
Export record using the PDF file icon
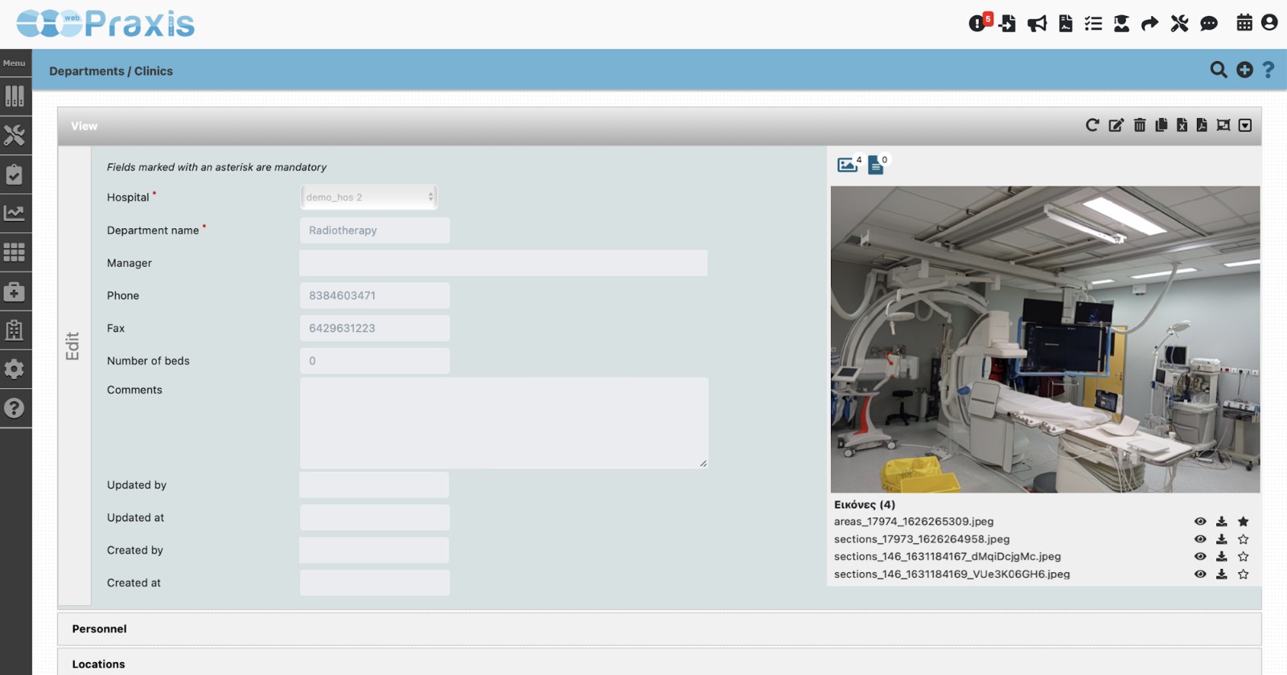click(1202, 125)
